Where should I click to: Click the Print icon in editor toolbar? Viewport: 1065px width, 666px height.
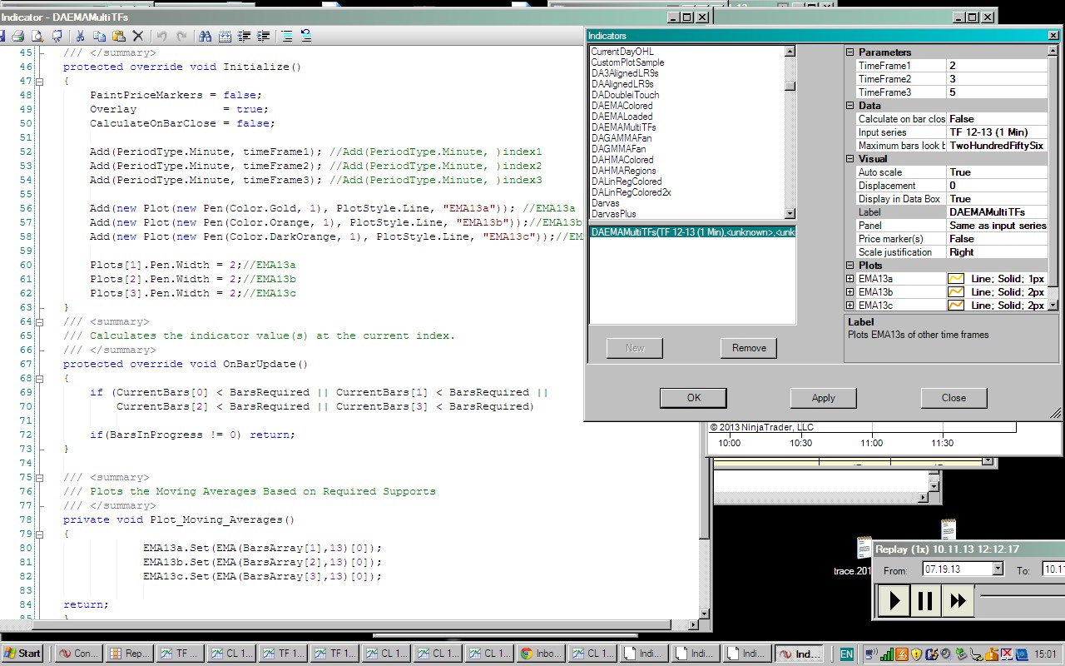(17, 36)
